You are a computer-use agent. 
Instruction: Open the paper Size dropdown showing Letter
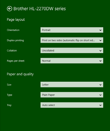click(x=72, y=85)
